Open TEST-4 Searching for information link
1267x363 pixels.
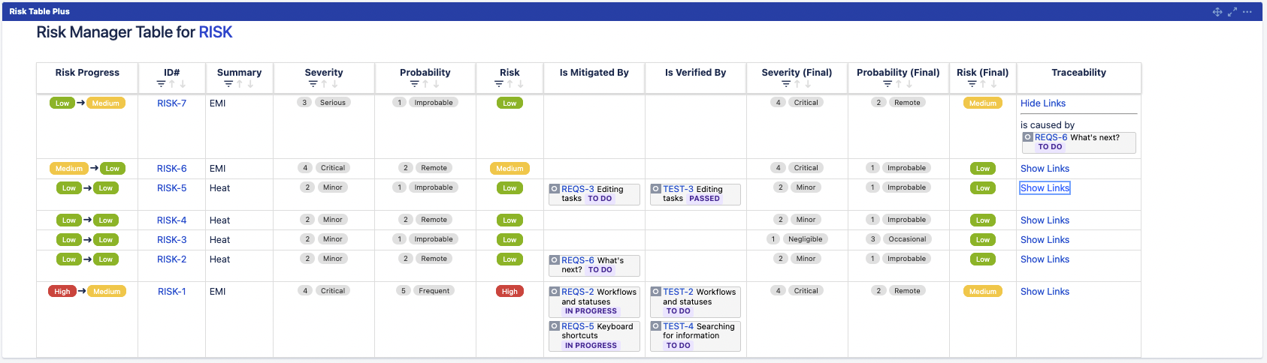pos(678,326)
